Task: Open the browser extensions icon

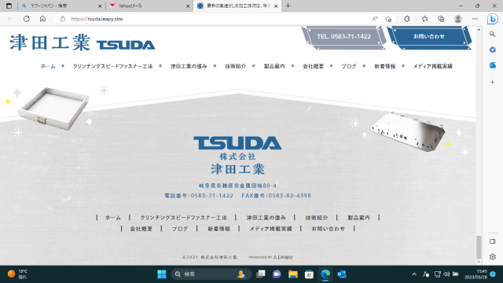Action: coord(407,19)
